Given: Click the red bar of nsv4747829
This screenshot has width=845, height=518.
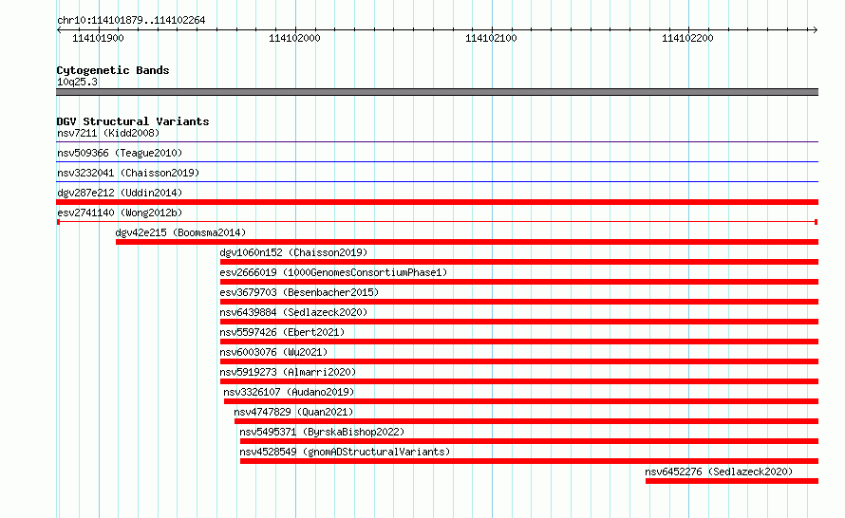Looking at the screenshot, I should pos(527,421).
